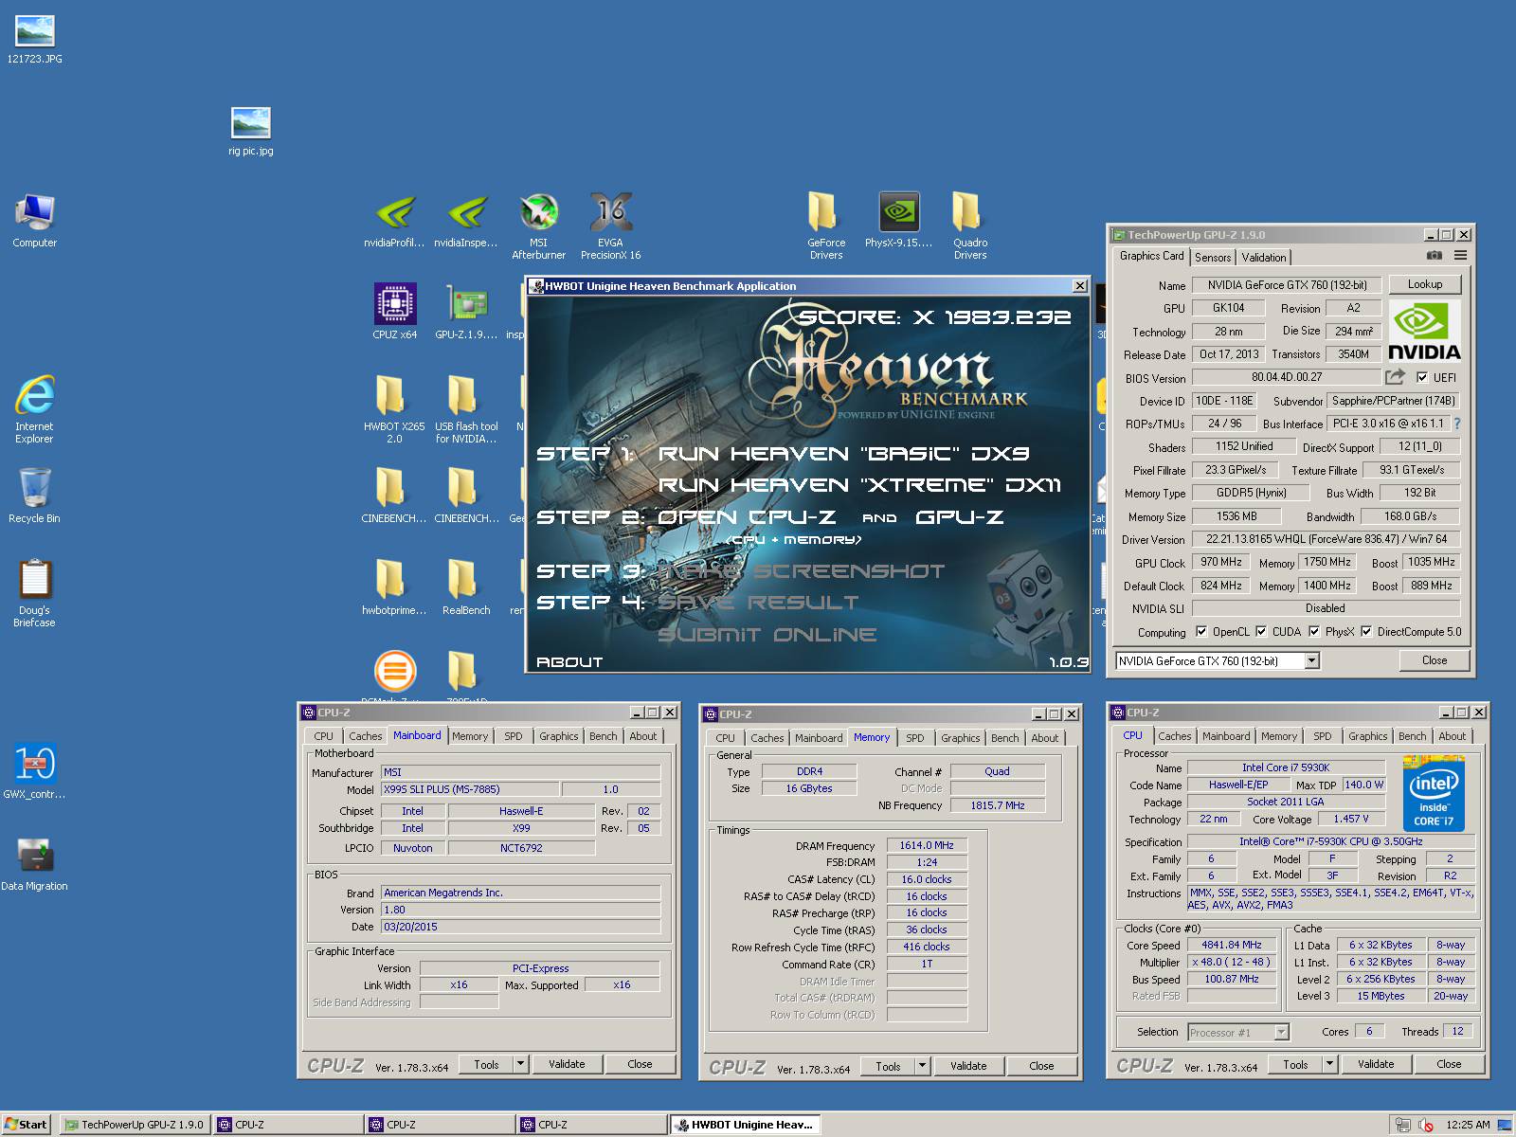Toggle the UEFI checkbox in GPU-Z

[x=1421, y=377]
